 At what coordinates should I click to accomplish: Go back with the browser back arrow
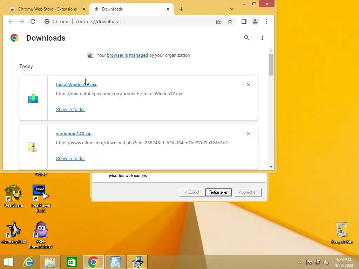10,21
